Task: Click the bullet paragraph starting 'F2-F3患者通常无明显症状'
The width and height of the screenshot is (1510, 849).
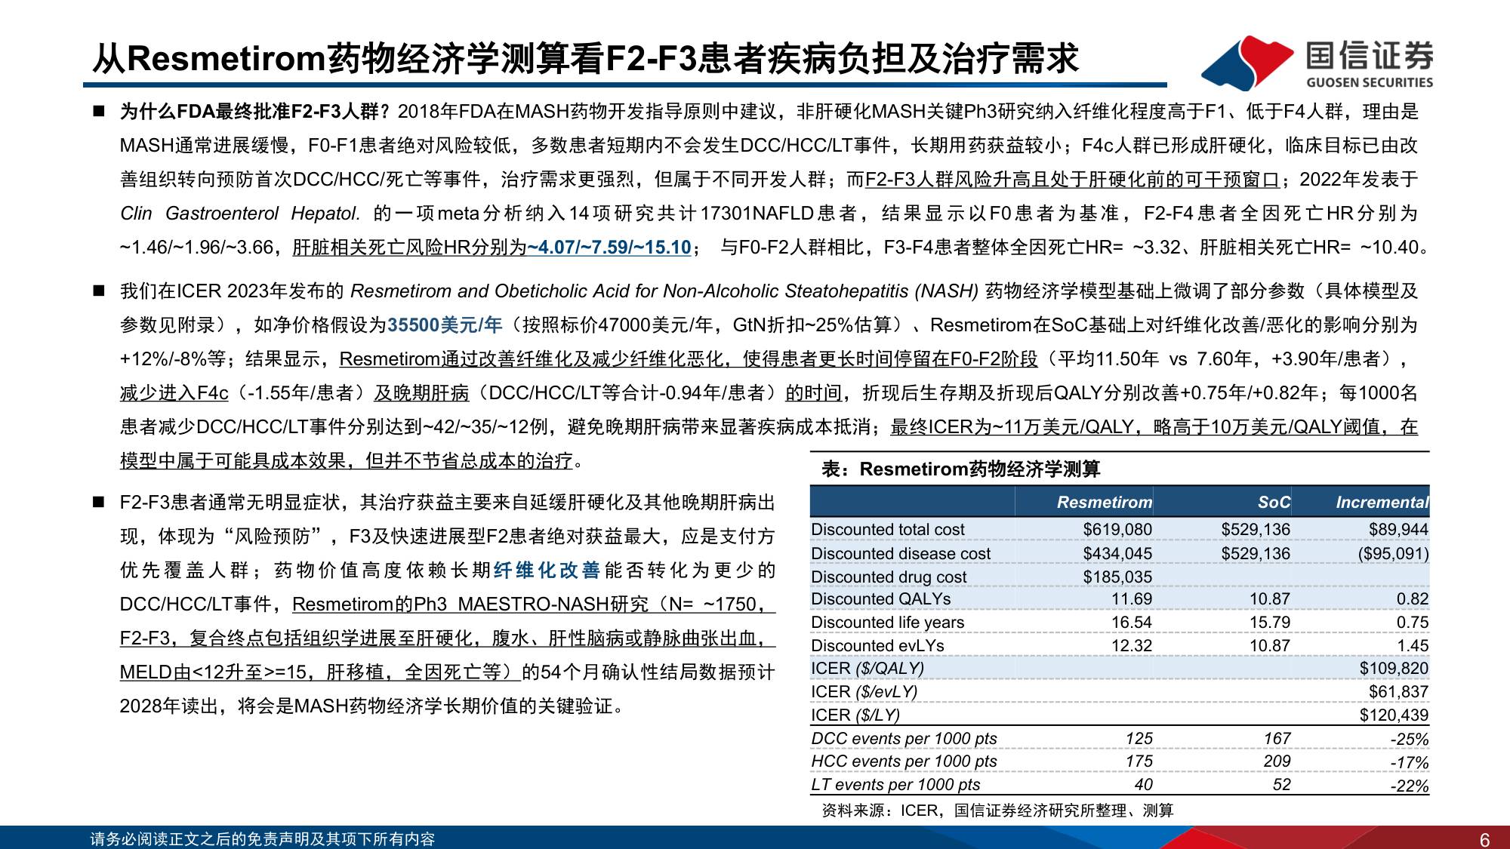Action: (x=447, y=604)
